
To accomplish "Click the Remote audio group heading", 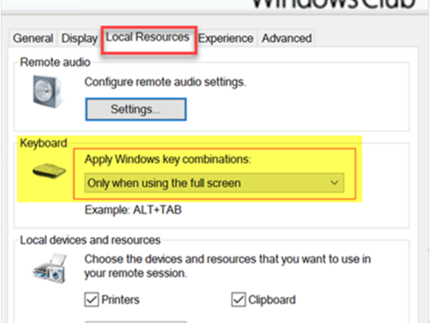I will (55, 62).
